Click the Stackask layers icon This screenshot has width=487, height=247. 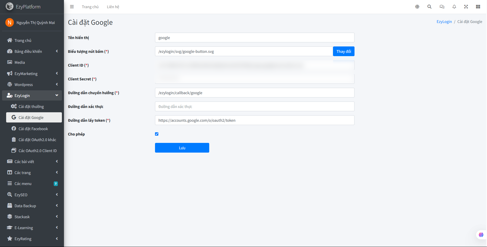(x=10, y=216)
